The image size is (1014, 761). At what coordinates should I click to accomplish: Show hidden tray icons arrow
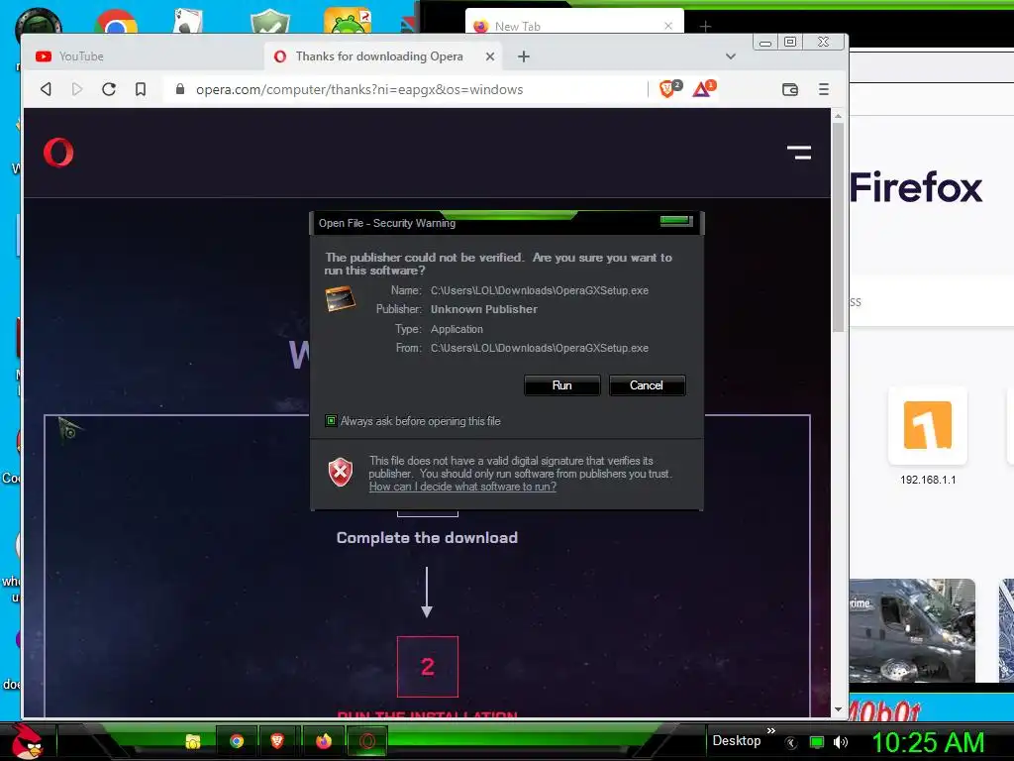[790, 743]
